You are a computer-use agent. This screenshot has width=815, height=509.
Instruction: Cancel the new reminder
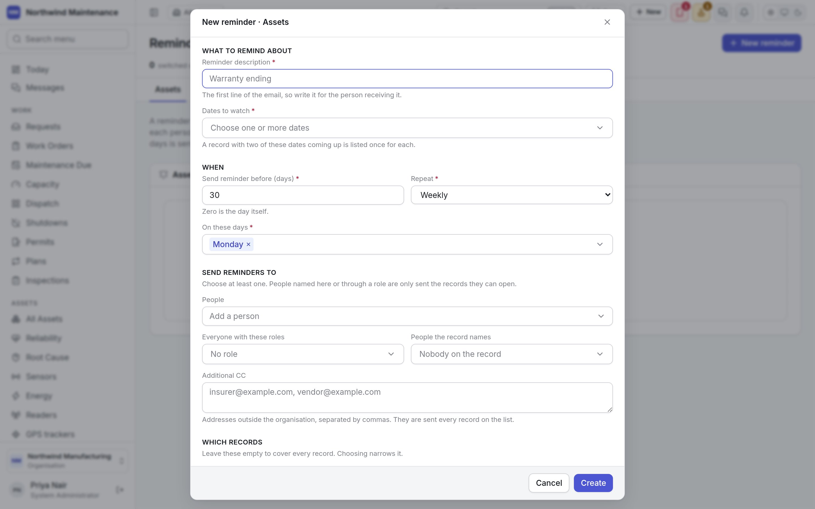(x=549, y=483)
